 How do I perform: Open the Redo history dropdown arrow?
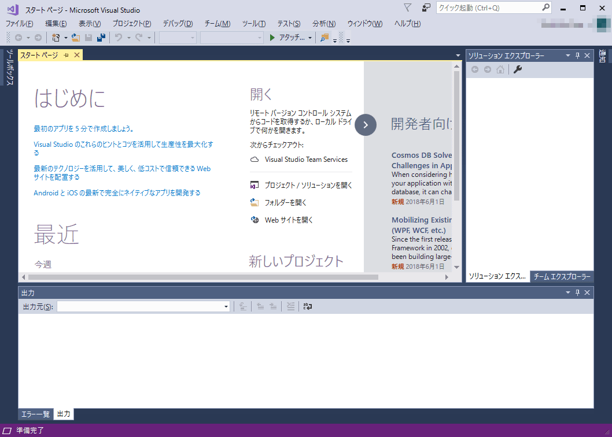(x=149, y=38)
